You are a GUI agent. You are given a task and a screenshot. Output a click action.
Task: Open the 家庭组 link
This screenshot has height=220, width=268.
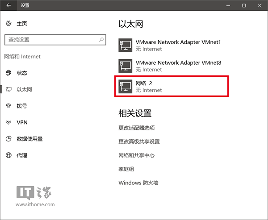tap(126, 169)
